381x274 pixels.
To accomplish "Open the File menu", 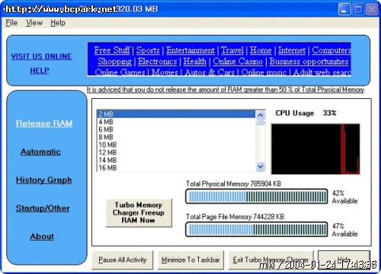I will click(11, 23).
